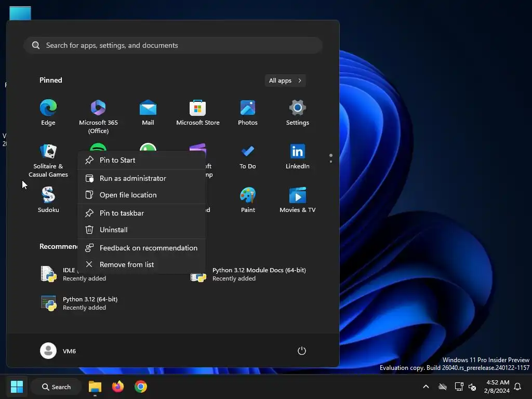
Task: Open Solitaire & Casual Games
Action: click(x=48, y=160)
